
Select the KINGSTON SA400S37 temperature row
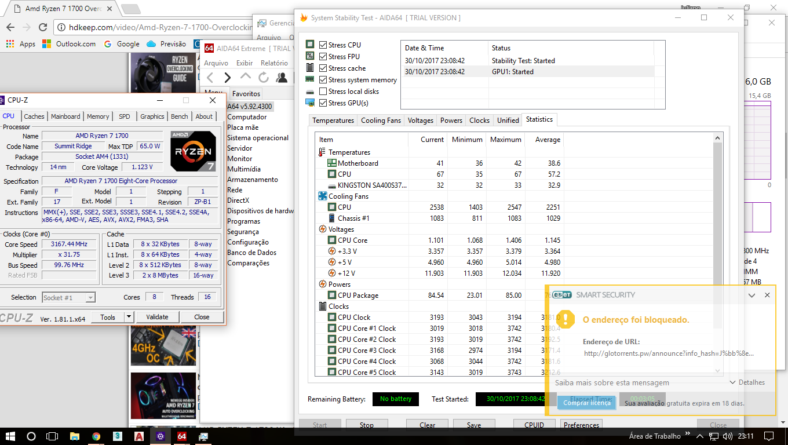[439, 185]
